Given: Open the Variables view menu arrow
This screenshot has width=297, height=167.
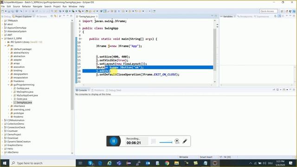Looking at the screenshot, I should [x=287, y=16].
